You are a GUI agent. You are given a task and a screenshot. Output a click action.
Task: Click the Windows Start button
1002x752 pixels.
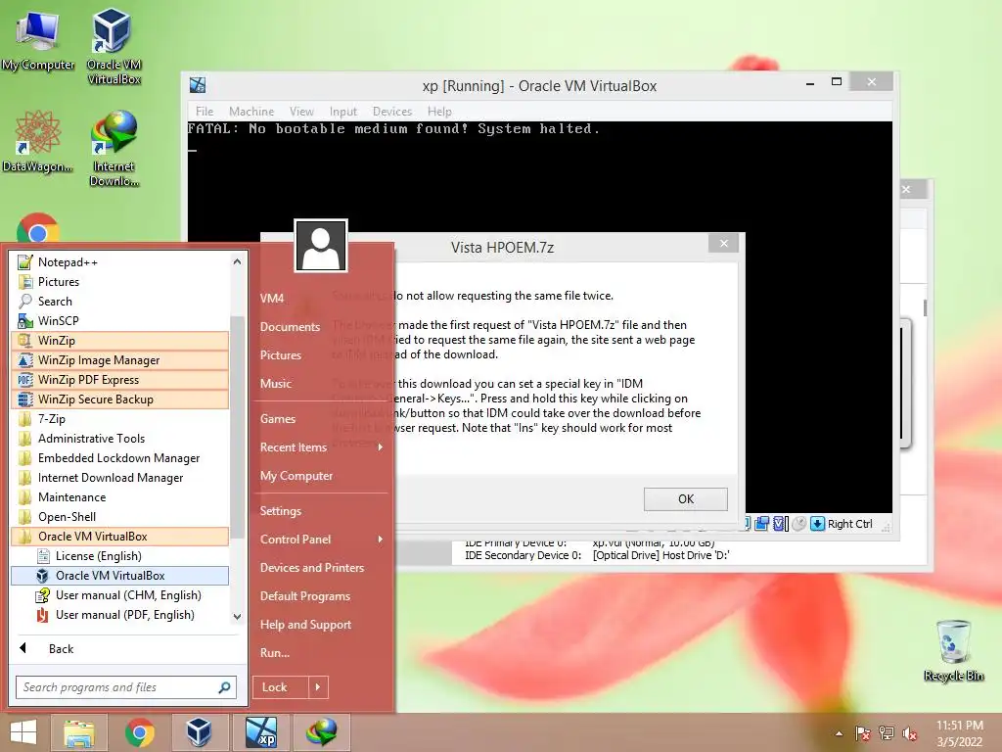pos(23,732)
